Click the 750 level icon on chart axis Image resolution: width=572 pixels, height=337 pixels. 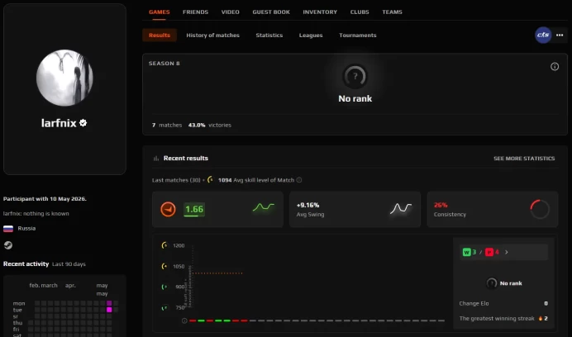(164, 307)
